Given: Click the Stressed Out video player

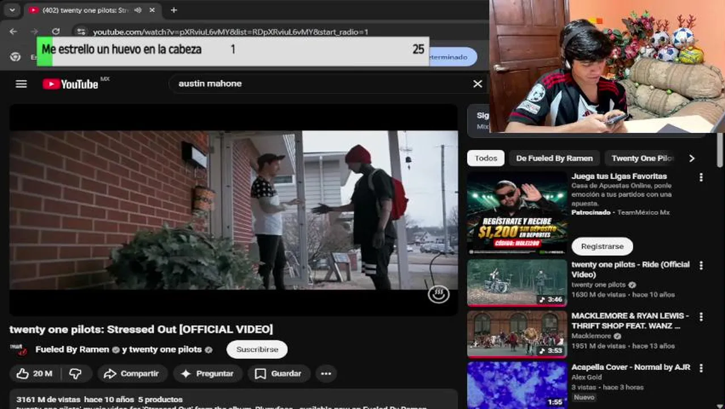Looking at the screenshot, I should click(233, 210).
